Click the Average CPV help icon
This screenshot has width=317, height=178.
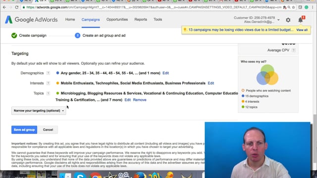pos(294,50)
